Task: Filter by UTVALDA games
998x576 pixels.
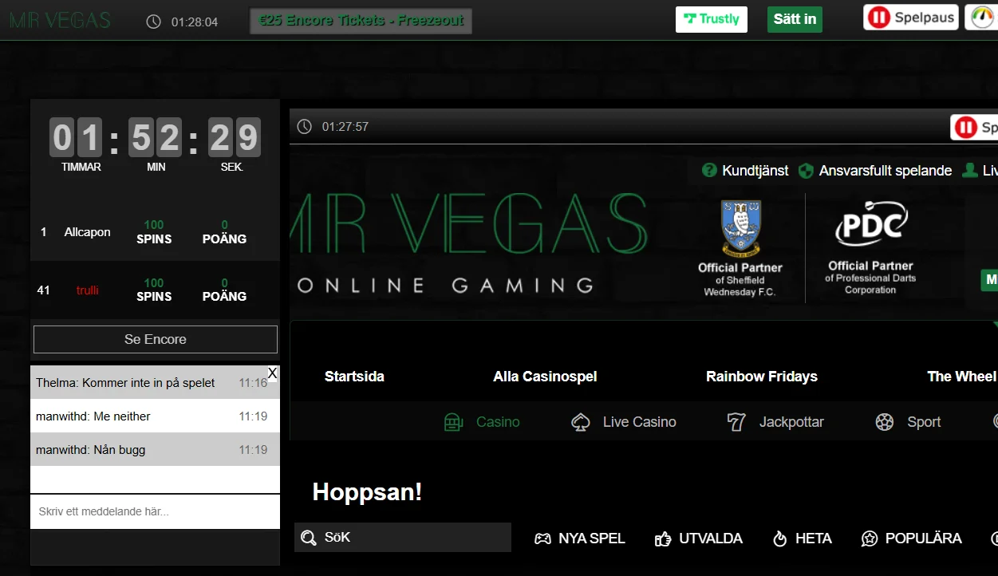Action: point(698,539)
